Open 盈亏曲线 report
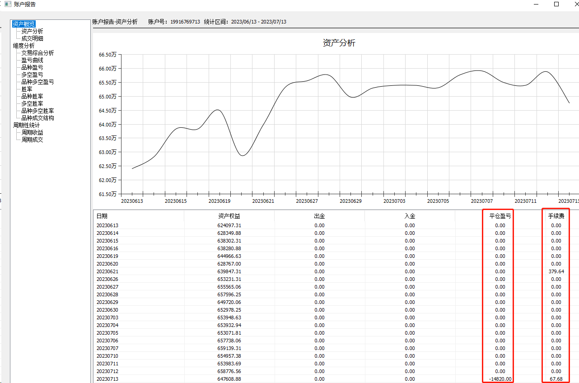579x383 pixels. tap(33, 60)
